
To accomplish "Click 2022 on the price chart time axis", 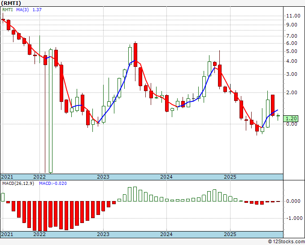I will coord(39,177).
